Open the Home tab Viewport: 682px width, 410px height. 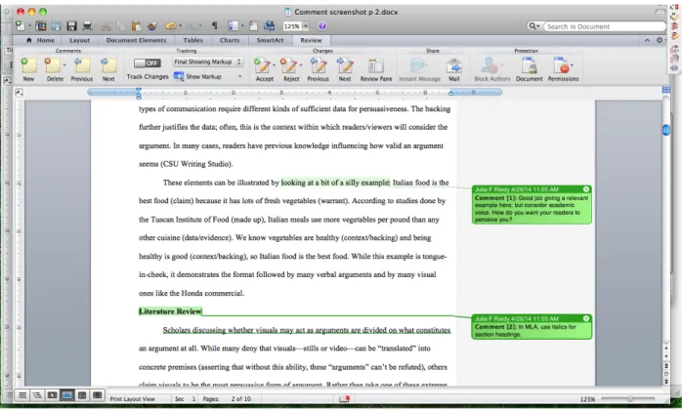pos(41,40)
